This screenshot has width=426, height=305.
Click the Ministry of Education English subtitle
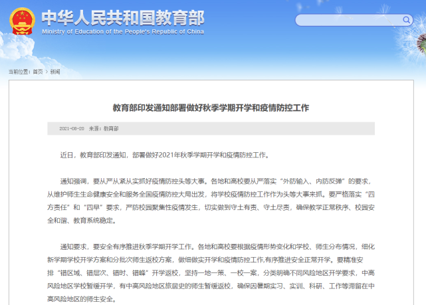click(x=123, y=32)
